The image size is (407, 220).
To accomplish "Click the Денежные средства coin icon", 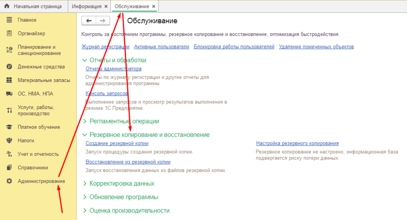I will [x=9, y=67].
